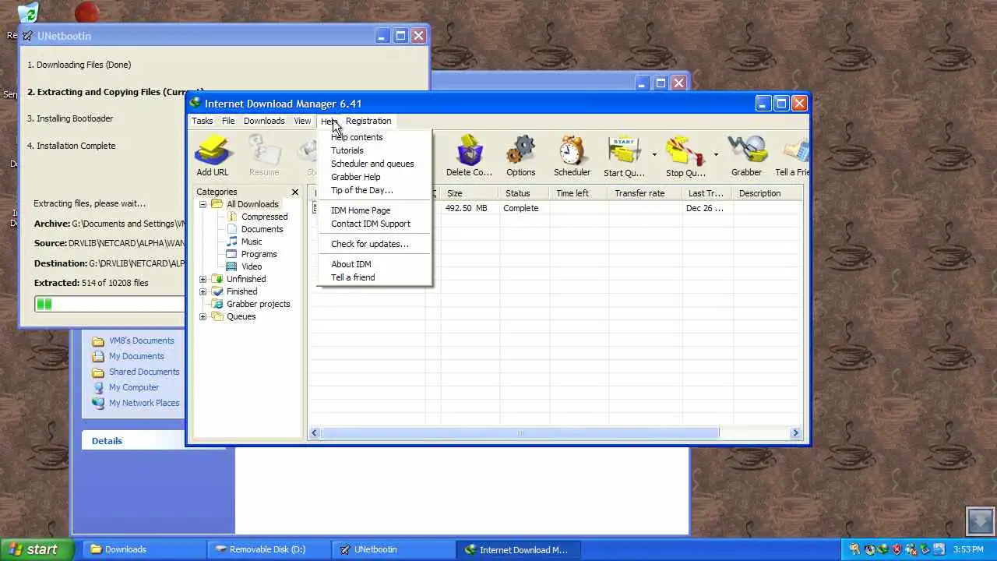Expand the Queues tree node

[x=203, y=316]
